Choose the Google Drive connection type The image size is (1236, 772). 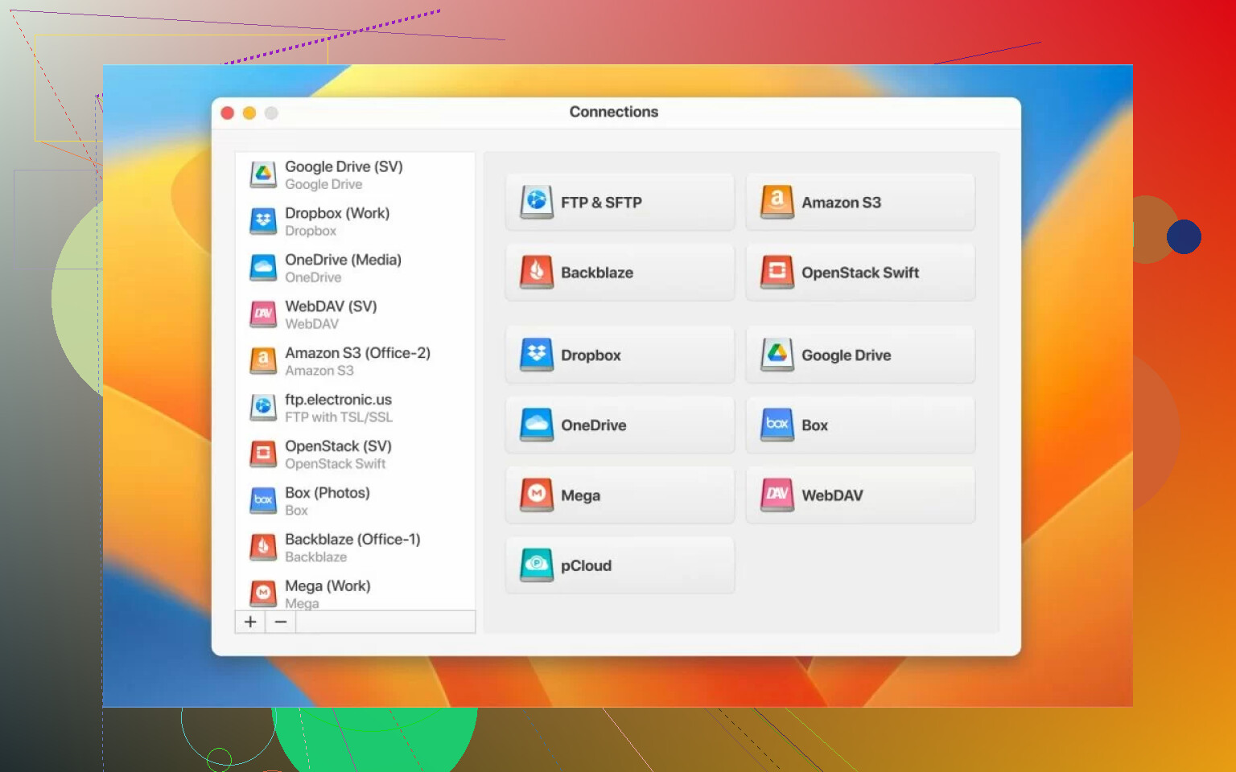[x=860, y=355]
